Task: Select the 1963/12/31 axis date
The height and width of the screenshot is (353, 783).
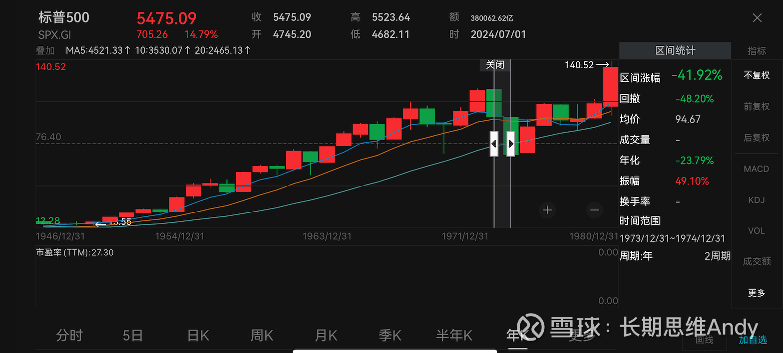Action: pyautogui.click(x=327, y=236)
